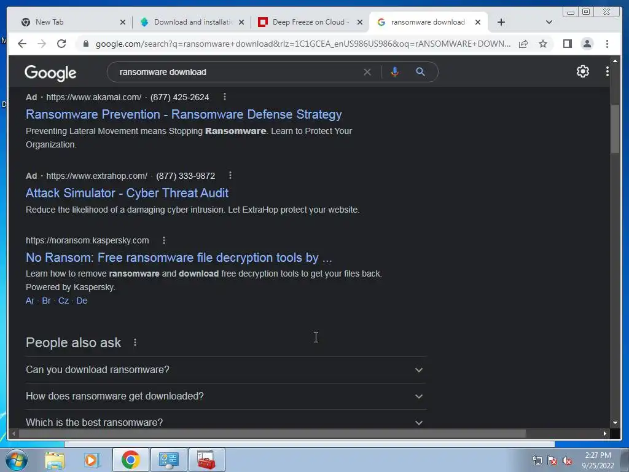Close the New Tab tab
This screenshot has width=629, height=472.
(123, 23)
